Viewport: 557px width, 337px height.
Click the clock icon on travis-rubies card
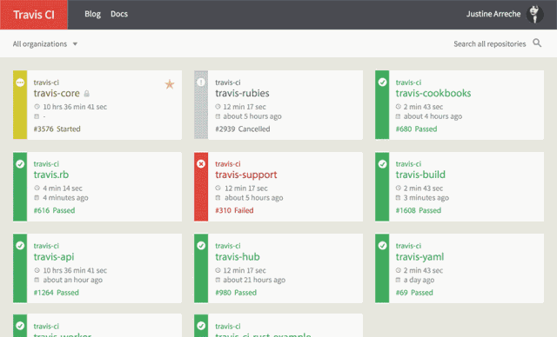click(218, 106)
